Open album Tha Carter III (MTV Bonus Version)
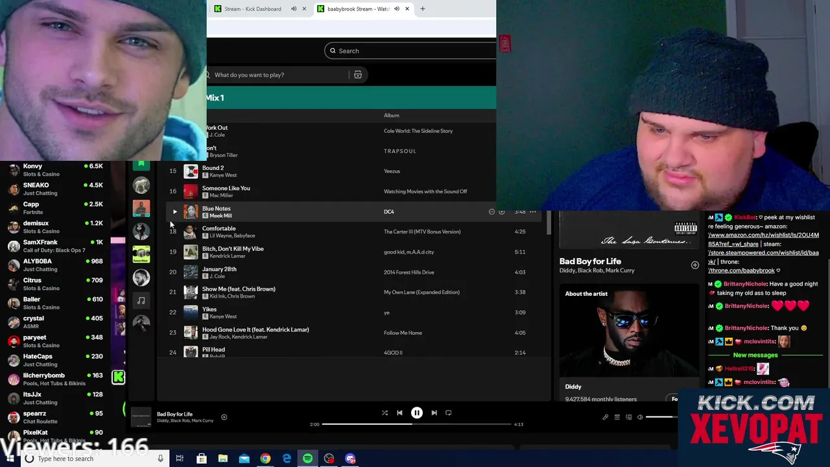830x467 pixels. (422, 232)
